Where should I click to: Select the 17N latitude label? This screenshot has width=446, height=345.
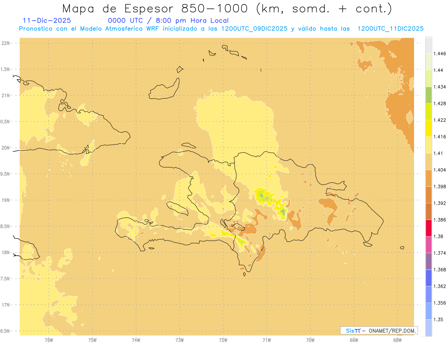tap(6, 305)
